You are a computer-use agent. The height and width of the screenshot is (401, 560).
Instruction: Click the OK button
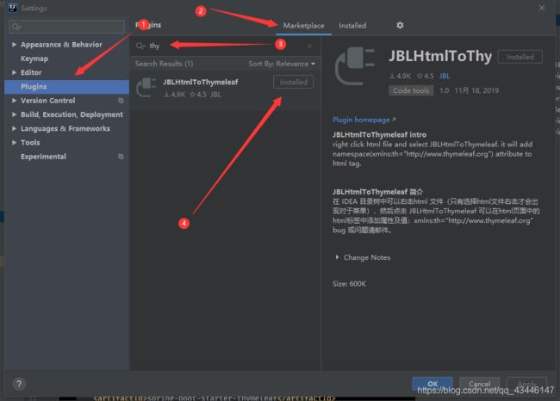coord(432,384)
